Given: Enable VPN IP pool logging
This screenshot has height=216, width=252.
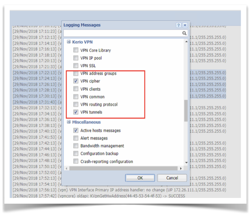Looking at the screenshot, I should coord(76,58).
